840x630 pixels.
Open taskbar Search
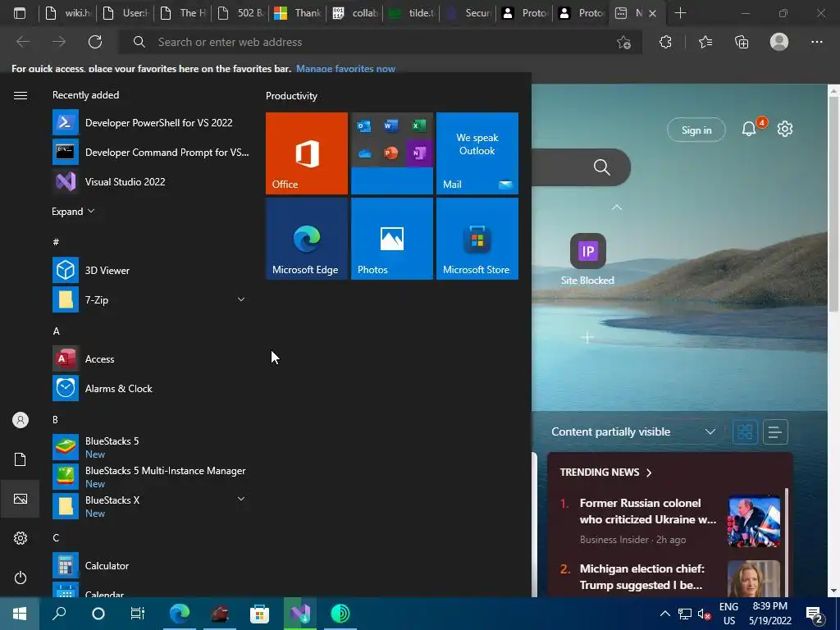(x=59, y=614)
